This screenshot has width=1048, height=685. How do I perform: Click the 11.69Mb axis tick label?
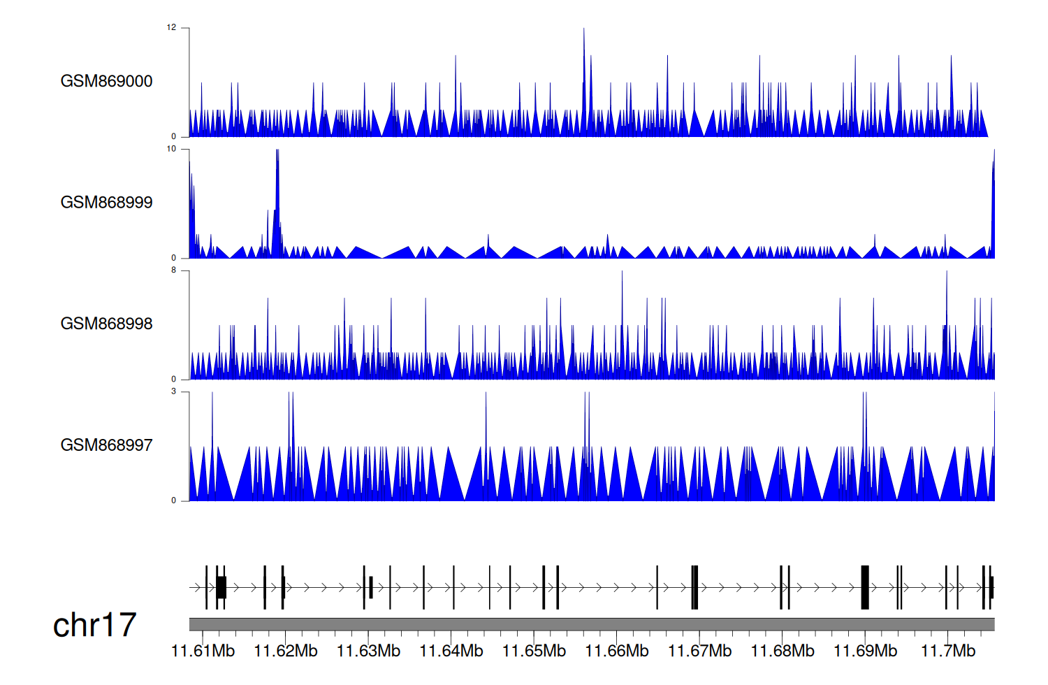click(x=865, y=651)
